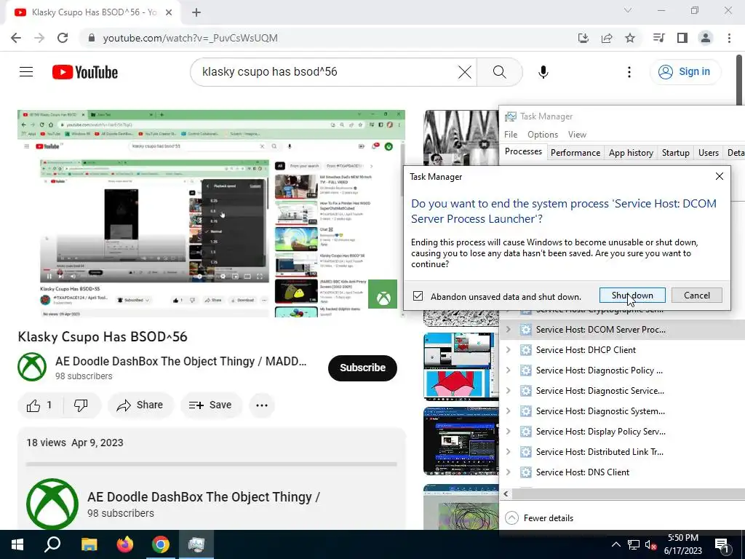This screenshot has width=745, height=559.
Task: Expand Service Host: Distributed Link Tracking row
Action: pos(509,452)
